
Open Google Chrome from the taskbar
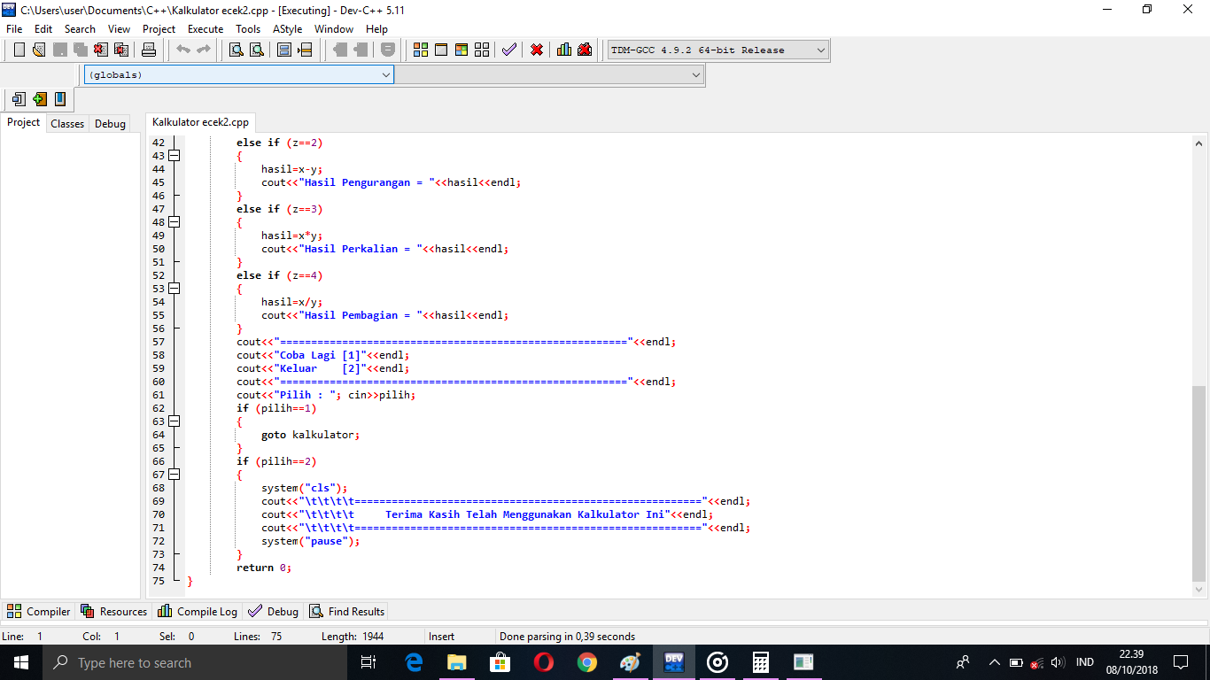point(586,662)
